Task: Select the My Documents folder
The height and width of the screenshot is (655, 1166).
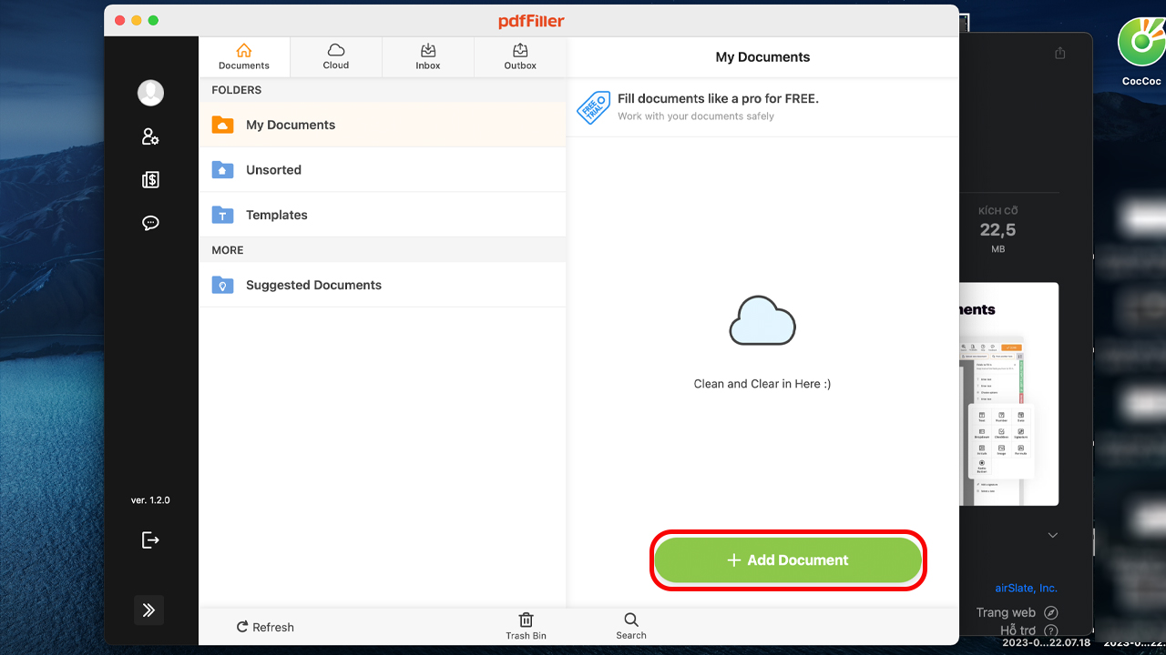Action: [x=383, y=125]
